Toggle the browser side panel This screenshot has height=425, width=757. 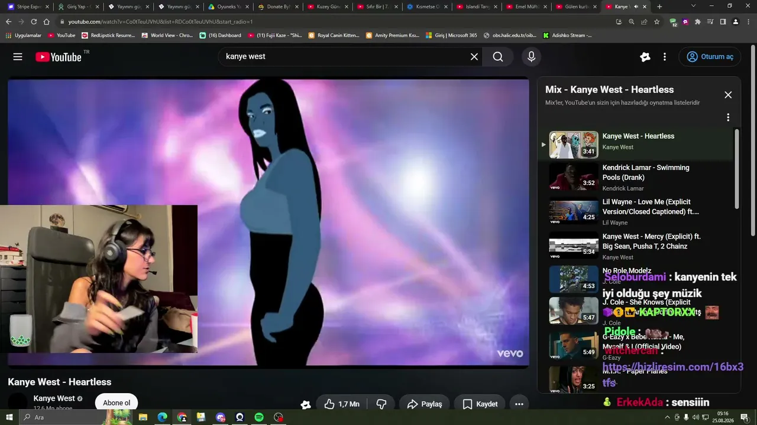click(x=723, y=22)
